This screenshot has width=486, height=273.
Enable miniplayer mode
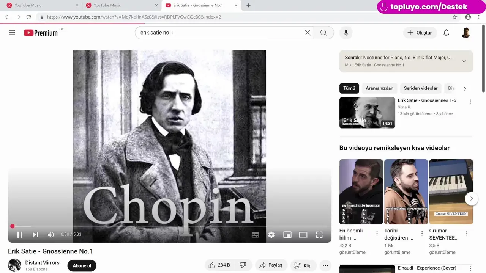287,235
